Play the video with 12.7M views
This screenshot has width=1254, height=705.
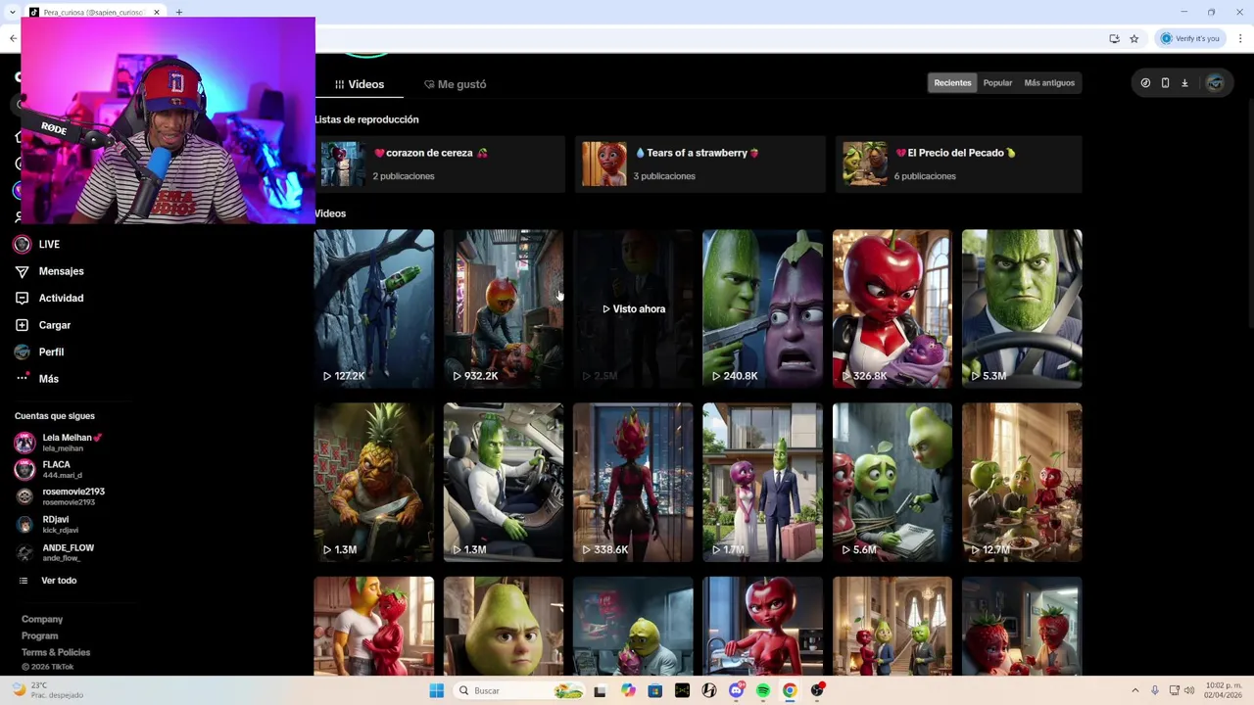tap(1022, 482)
